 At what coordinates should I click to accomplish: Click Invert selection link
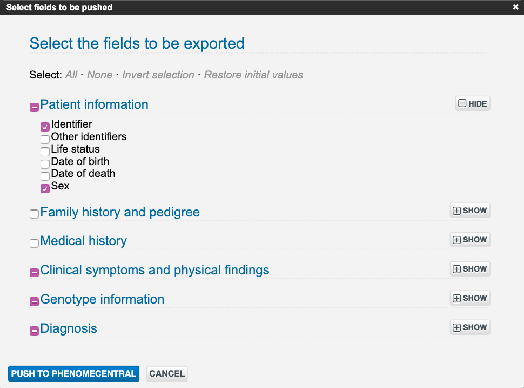click(x=158, y=75)
